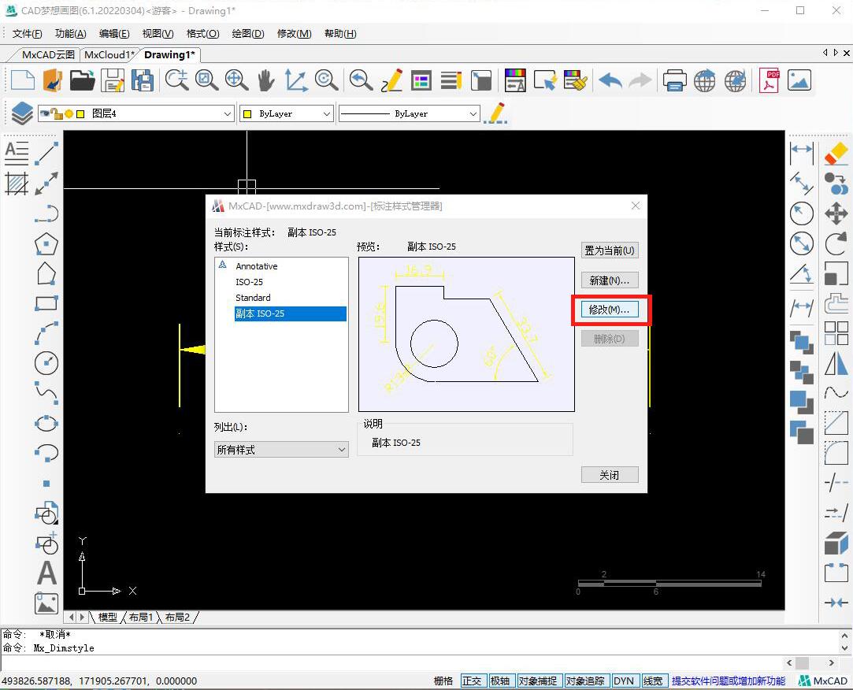The width and height of the screenshot is (853, 690).
Task: Expand the 图层4 layer dropdown
Action: click(x=227, y=114)
